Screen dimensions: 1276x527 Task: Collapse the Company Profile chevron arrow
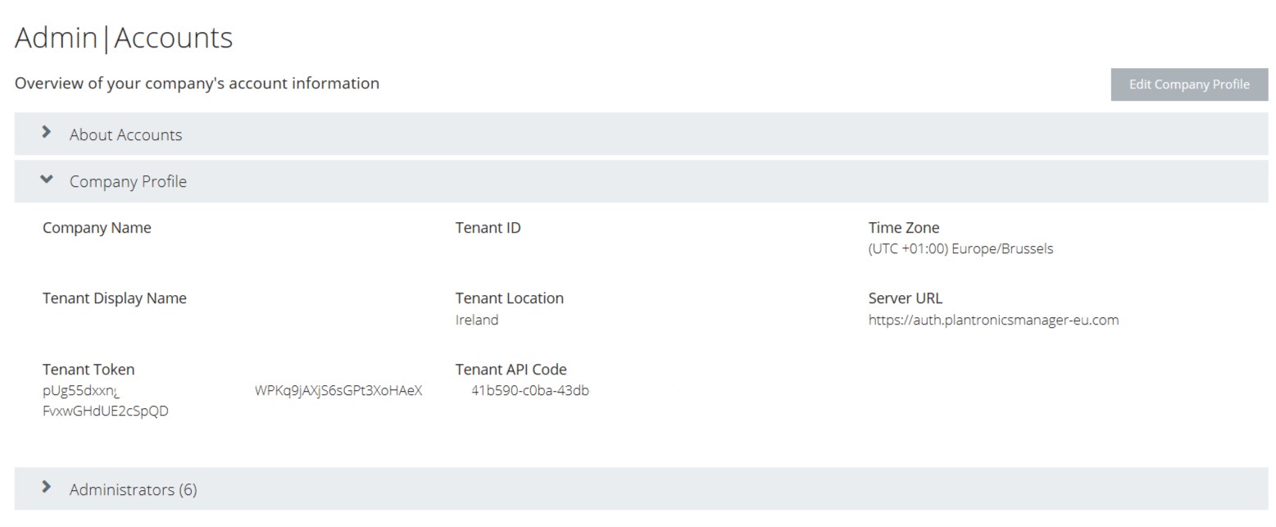coord(47,180)
